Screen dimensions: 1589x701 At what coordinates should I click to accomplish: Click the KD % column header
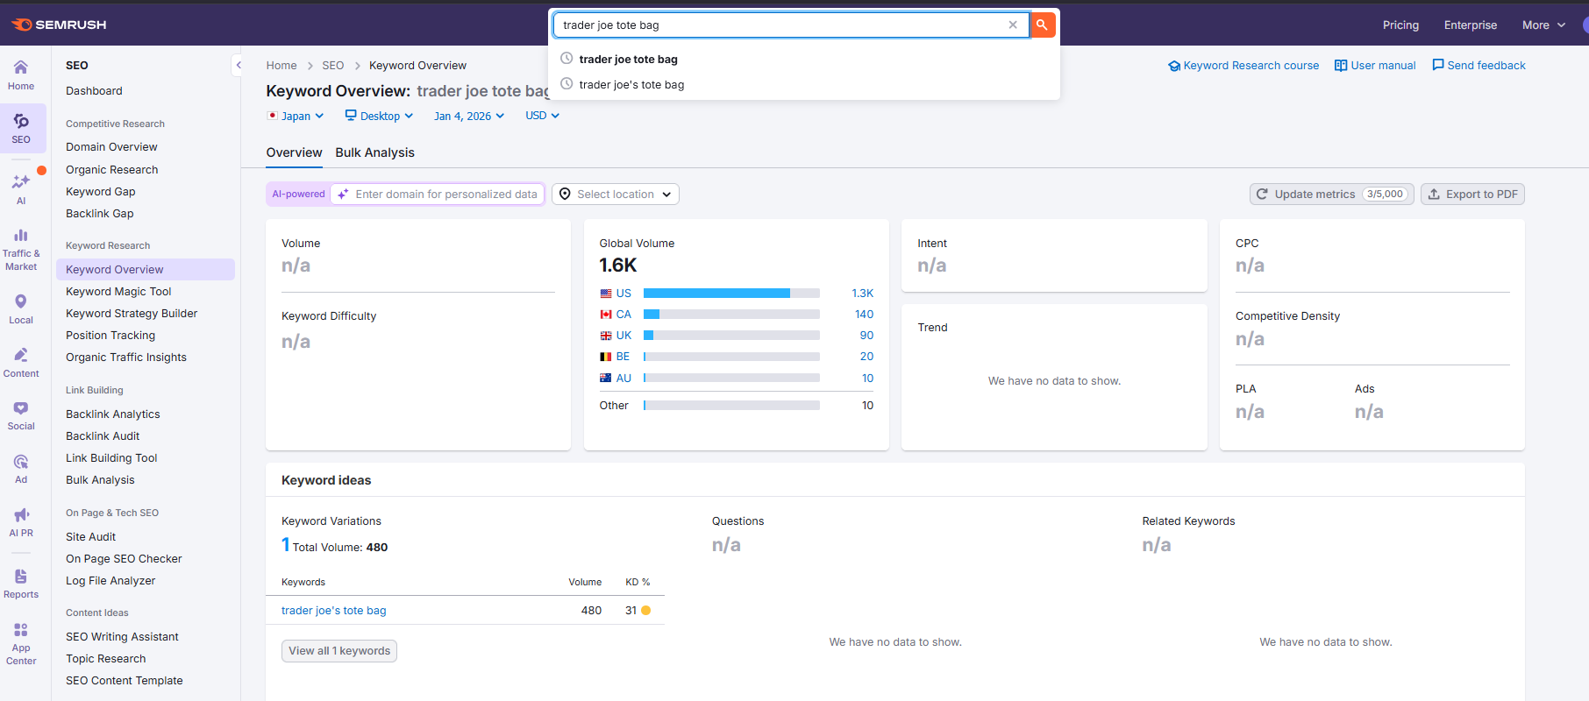pos(638,582)
